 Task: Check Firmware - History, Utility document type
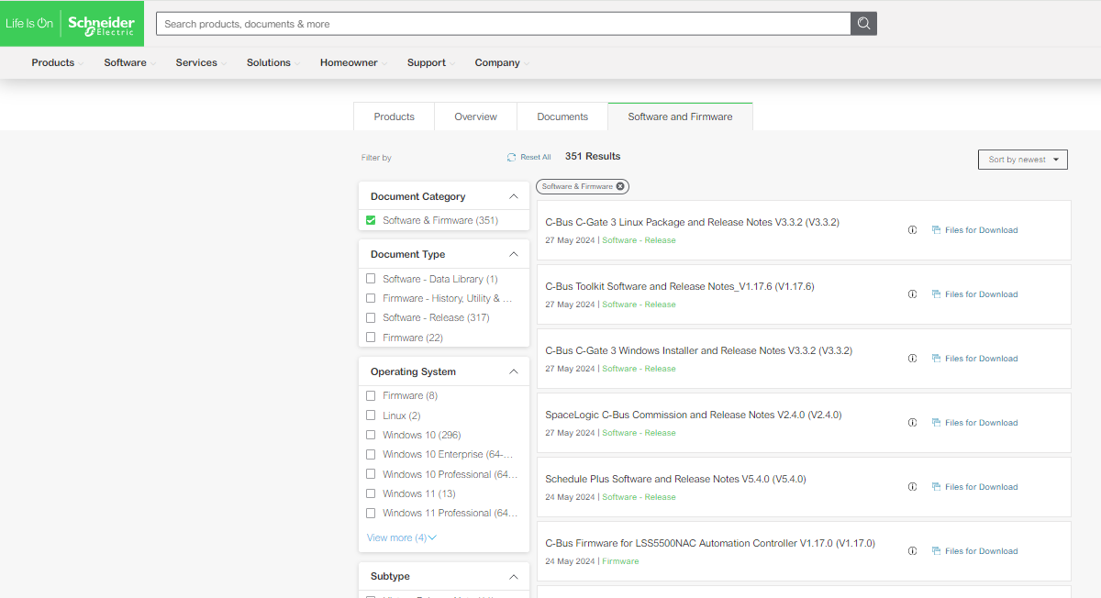click(371, 298)
